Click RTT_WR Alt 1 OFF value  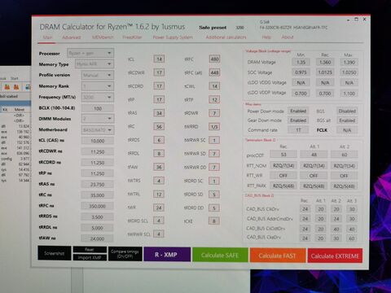[314, 176]
